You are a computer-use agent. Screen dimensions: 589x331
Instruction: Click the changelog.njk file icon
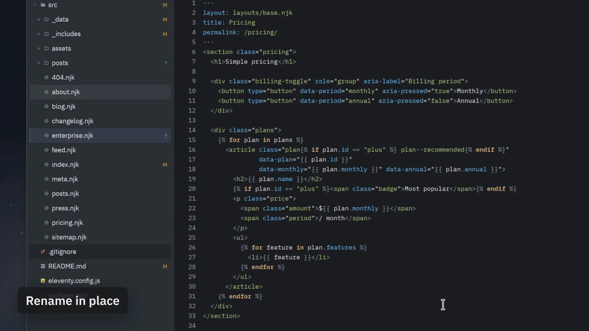point(46,121)
